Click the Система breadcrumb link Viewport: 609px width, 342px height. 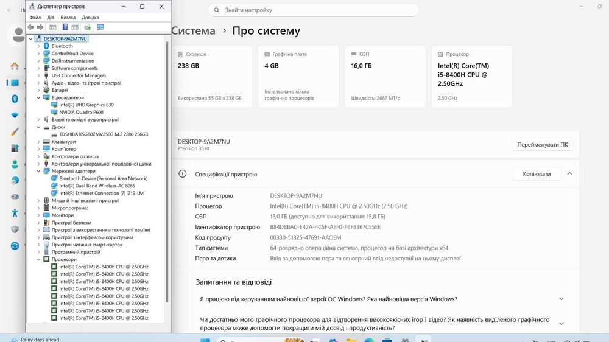click(x=193, y=30)
